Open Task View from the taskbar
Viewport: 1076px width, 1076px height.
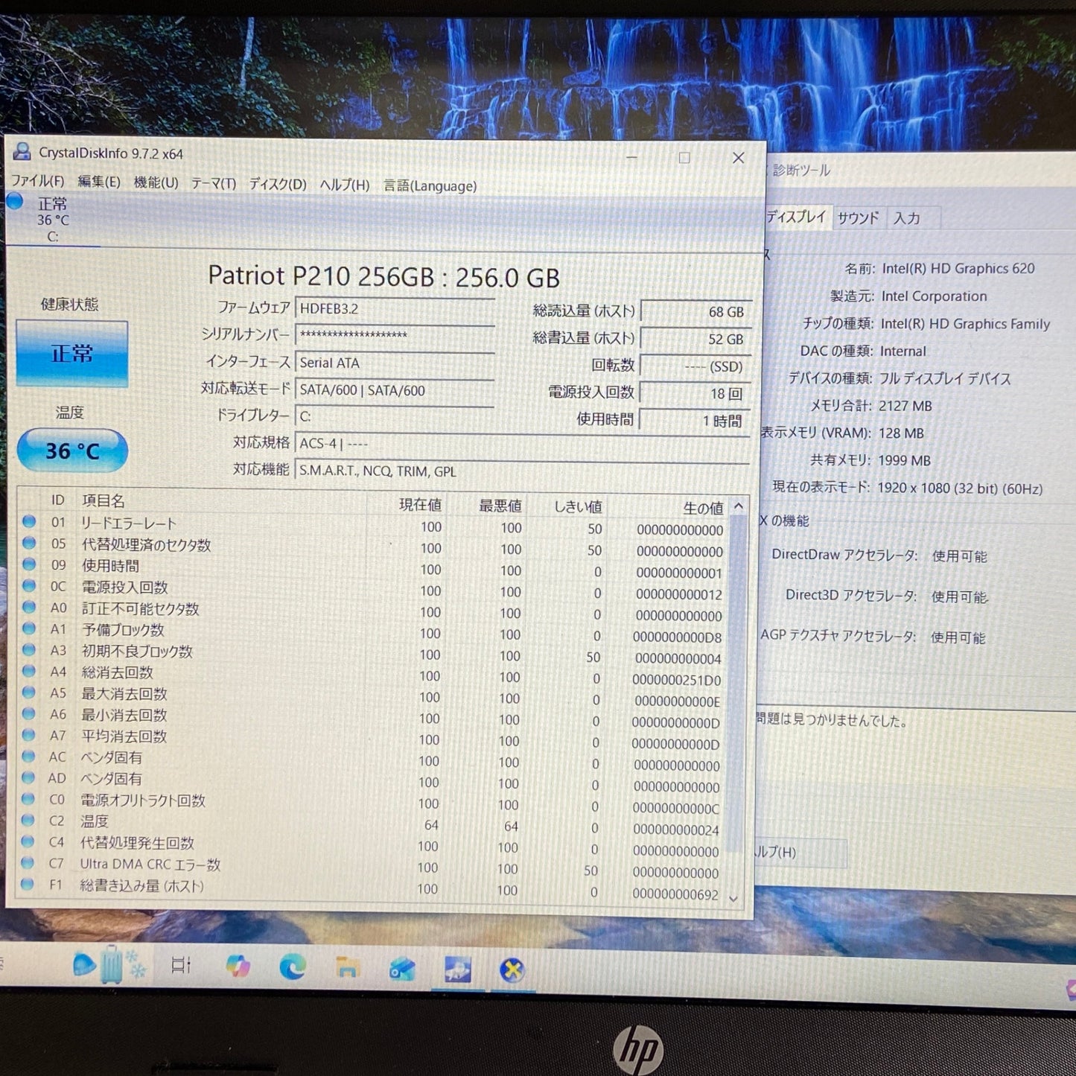(181, 965)
